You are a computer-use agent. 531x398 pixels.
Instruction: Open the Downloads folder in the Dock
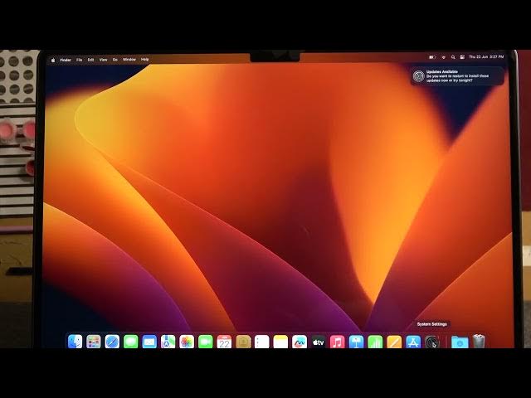click(x=460, y=342)
